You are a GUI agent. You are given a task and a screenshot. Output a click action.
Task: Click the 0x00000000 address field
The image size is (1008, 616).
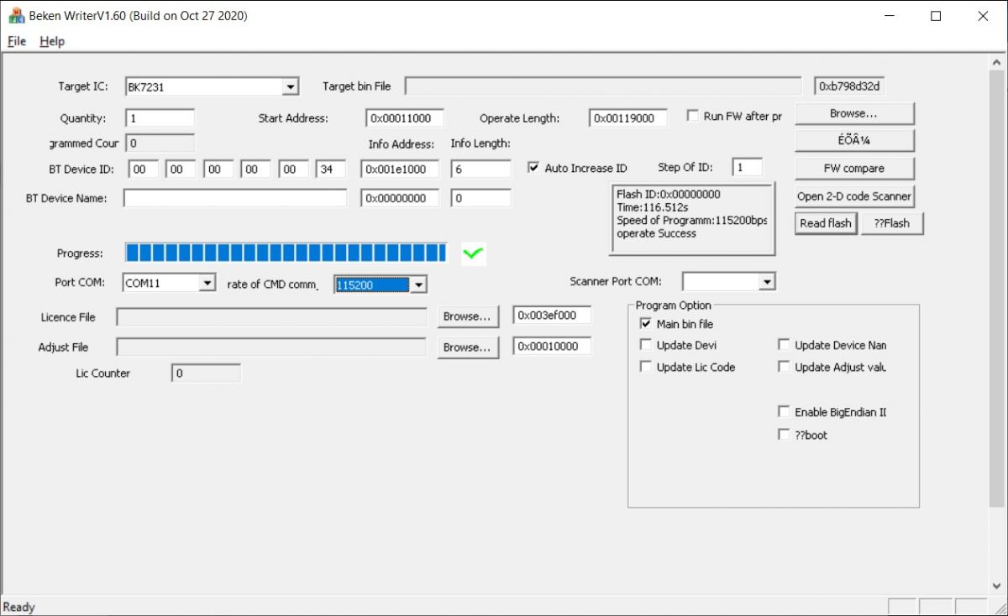click(x=400, y=198)
